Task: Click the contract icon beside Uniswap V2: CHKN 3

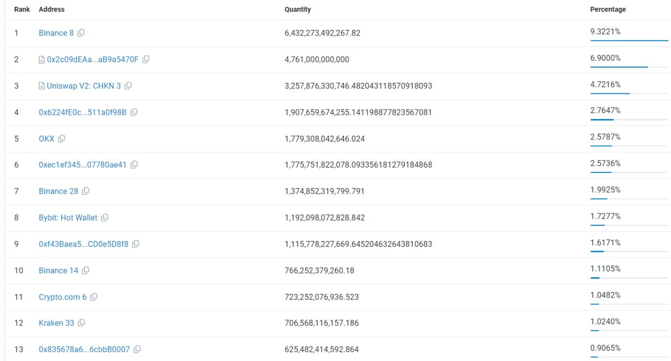Action: [x=42, y=86]
